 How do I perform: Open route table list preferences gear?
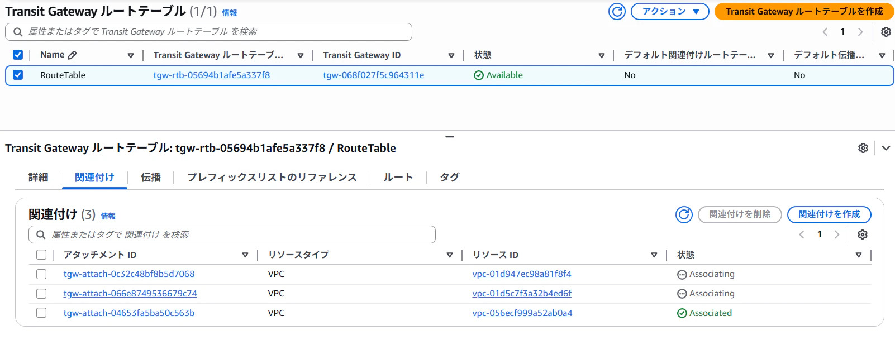tap(886, 32)
